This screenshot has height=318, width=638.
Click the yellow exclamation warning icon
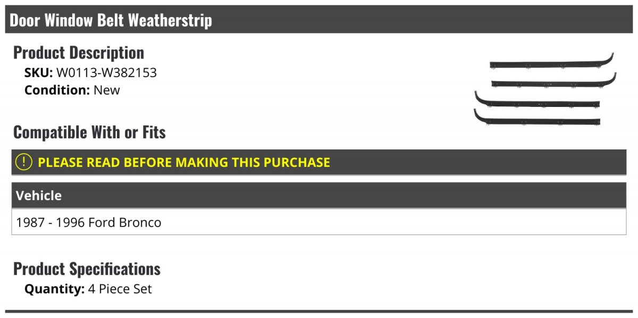pyautogui.click(x=24, y=162)
